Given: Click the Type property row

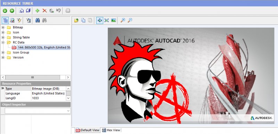Looking at the screenshot, I should pyautogui.click(x=35, y=88).
